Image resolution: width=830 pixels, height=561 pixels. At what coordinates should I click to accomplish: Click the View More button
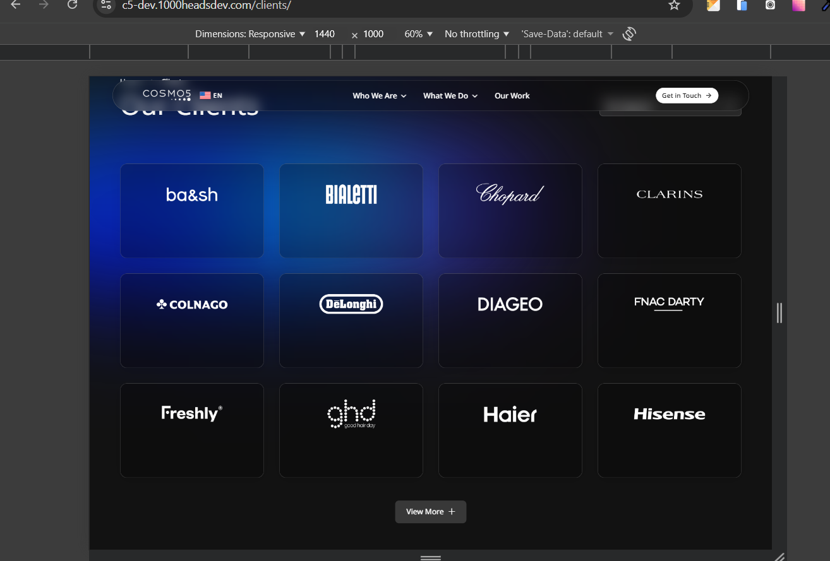431,512
